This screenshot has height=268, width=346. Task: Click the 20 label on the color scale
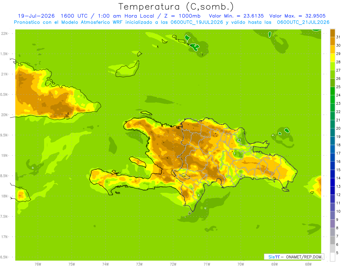pos(338,128)
